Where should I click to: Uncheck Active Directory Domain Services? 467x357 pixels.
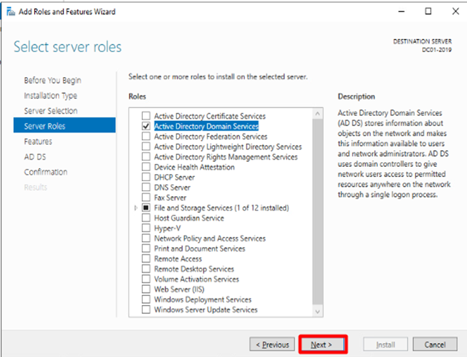(x=146, y=126)
